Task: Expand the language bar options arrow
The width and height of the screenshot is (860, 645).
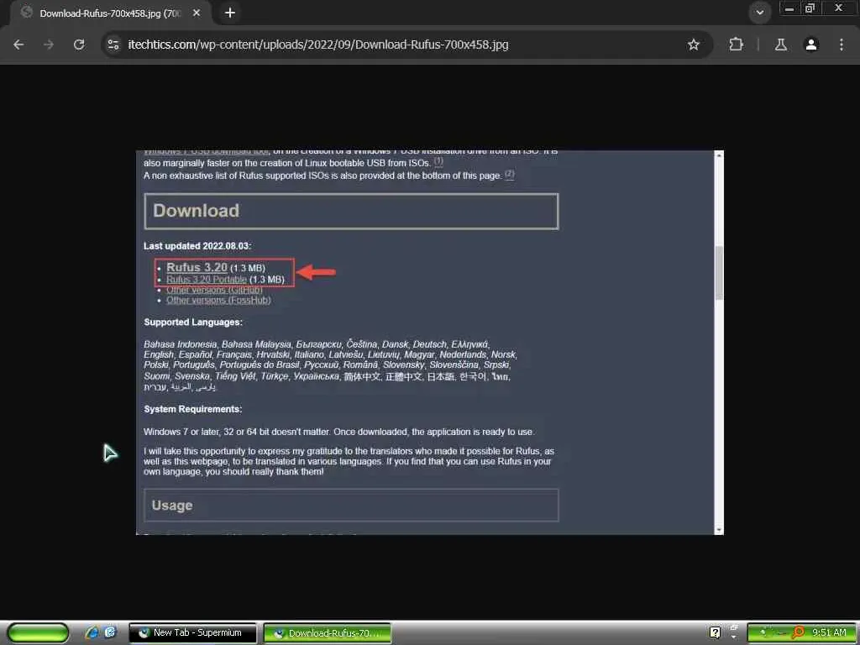Action: 734,637
